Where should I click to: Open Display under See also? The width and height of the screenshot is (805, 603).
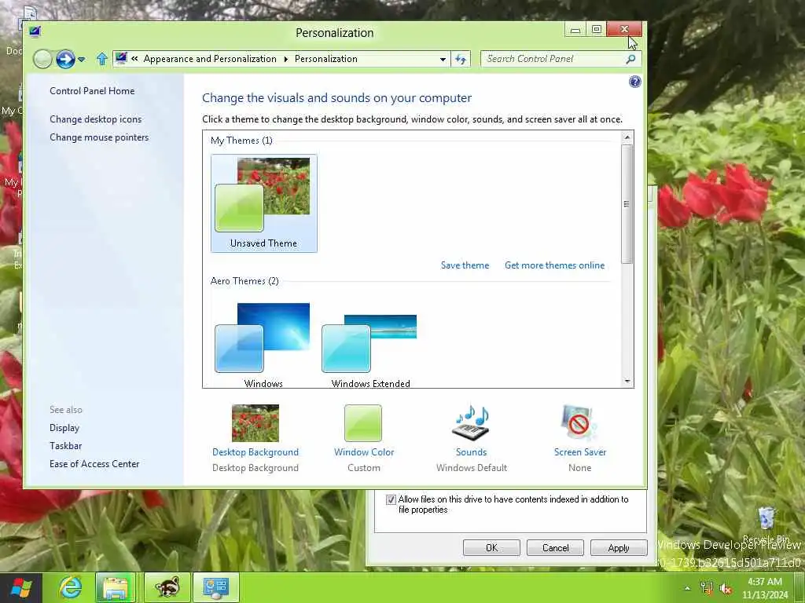64,428
